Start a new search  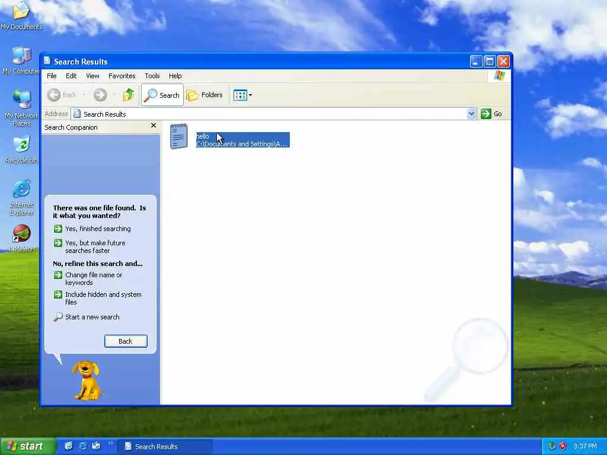coord(87,317)
